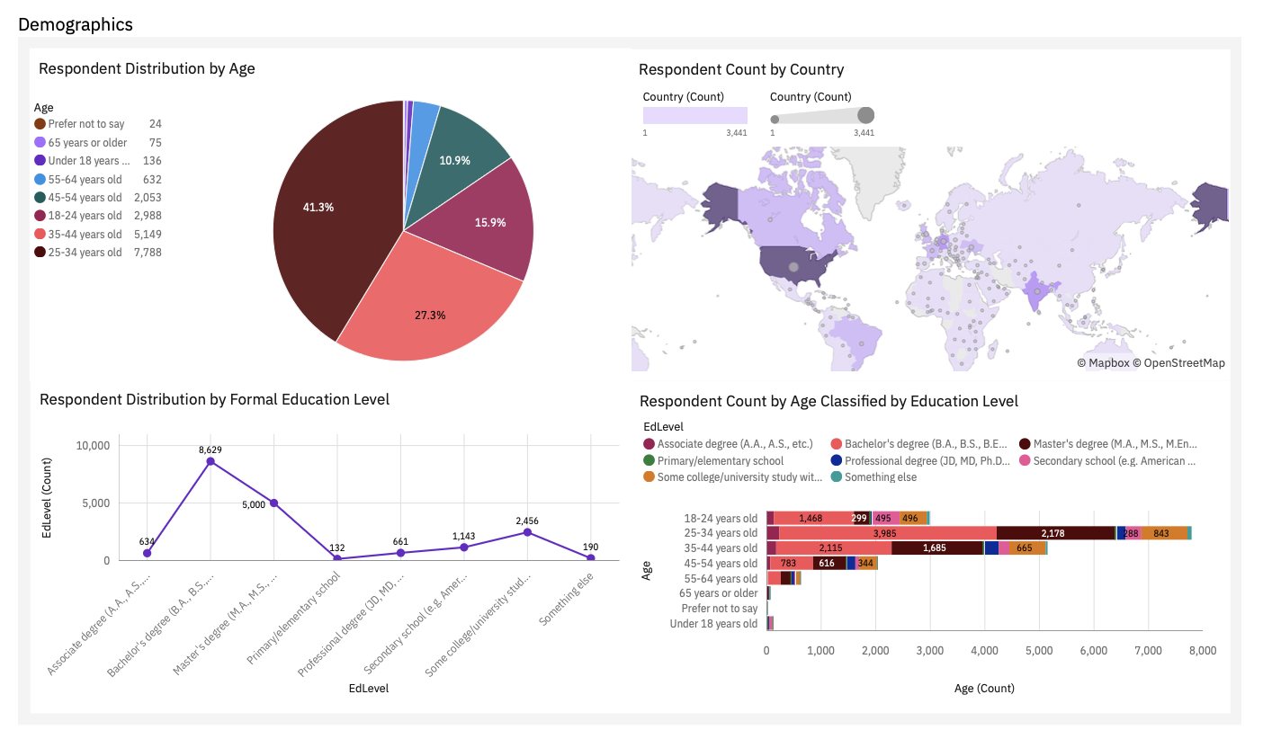Click the 25-34 years old legend dot

pyautogui.click(x=40, y=253)
